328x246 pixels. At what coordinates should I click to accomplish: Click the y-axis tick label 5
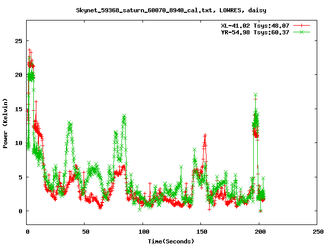click(20, 177)
